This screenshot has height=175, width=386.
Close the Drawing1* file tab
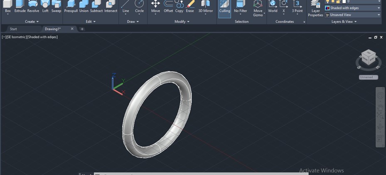click(72, 29)
